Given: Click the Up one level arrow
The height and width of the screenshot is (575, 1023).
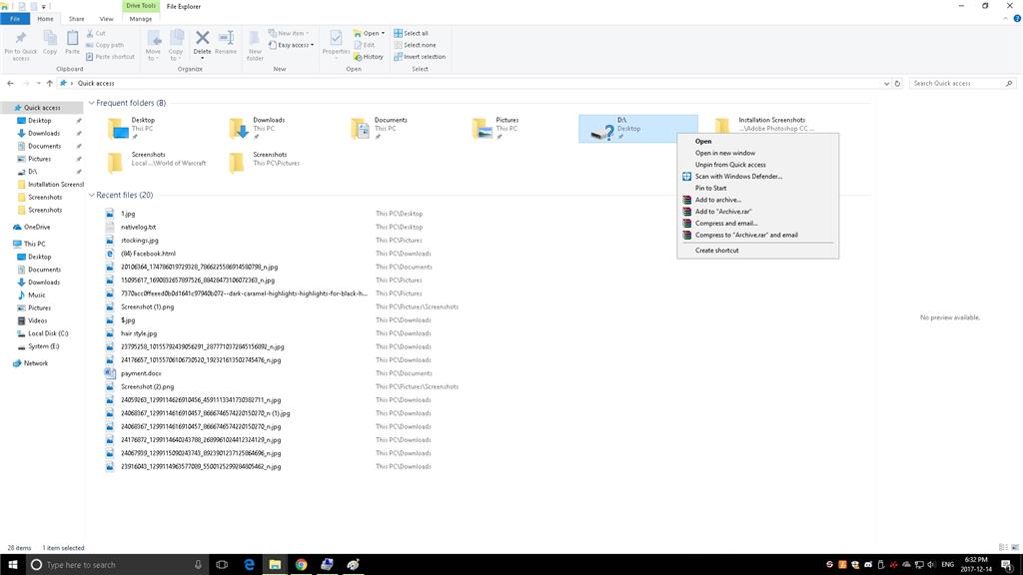Looking at the screenshot, I should (50, 84).
